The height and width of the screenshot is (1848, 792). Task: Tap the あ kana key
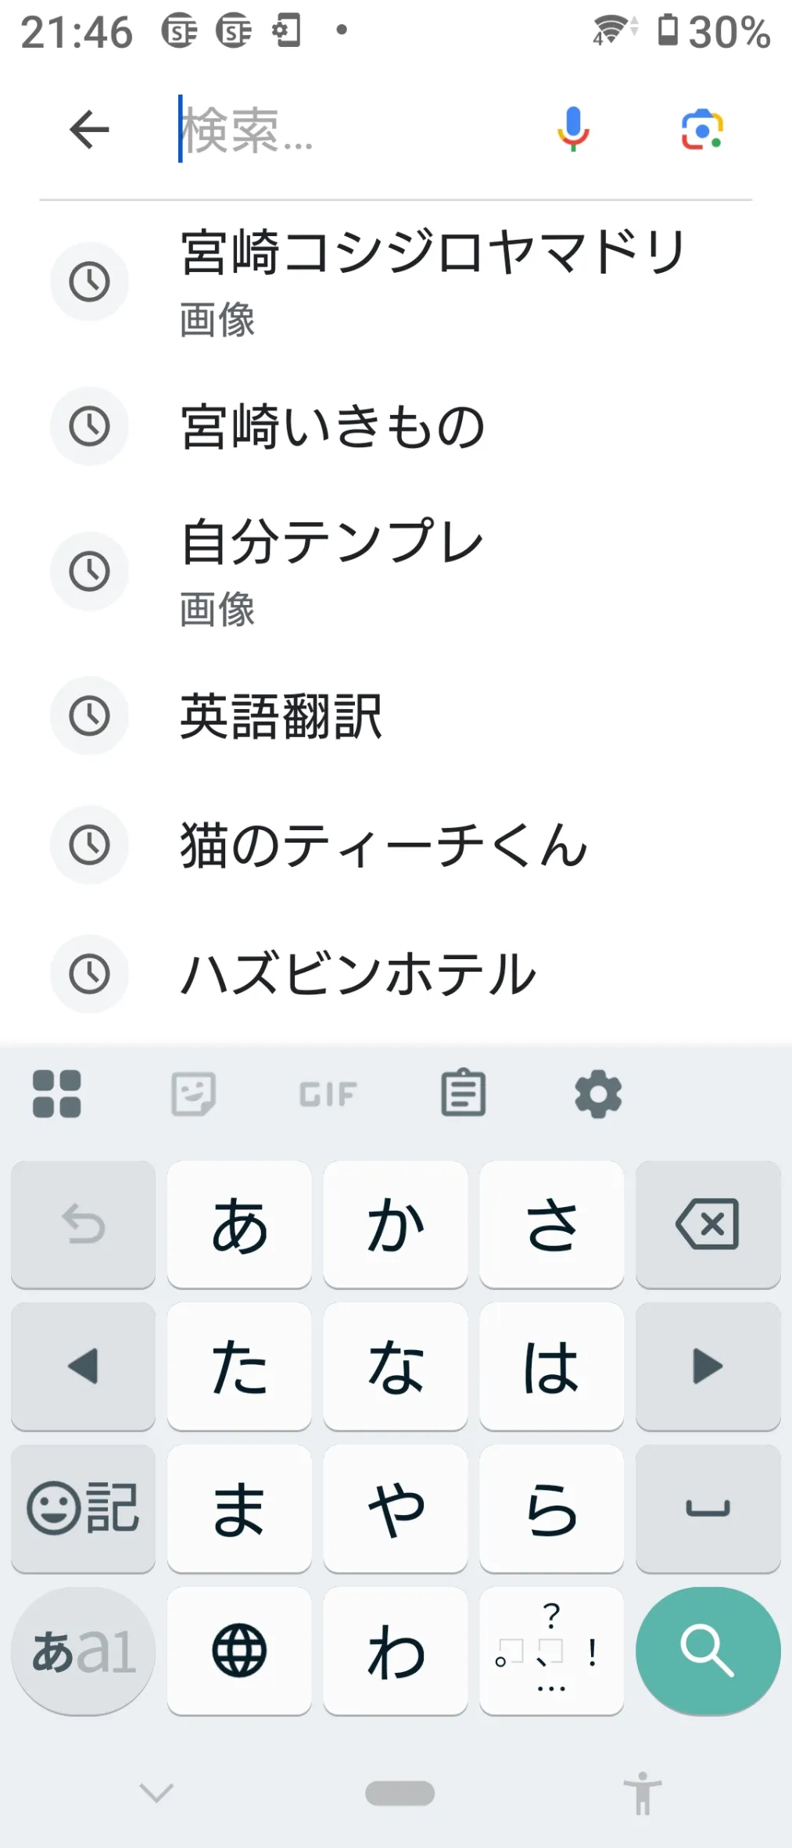(x=239, y=1224)
